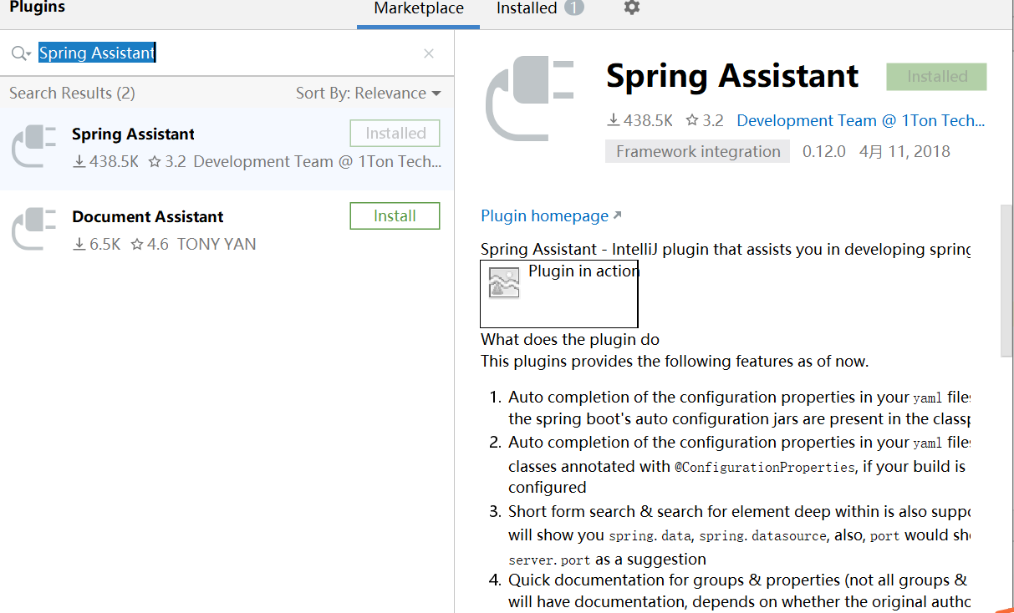Click inside the plugin search input

click(x=226, y=53)
